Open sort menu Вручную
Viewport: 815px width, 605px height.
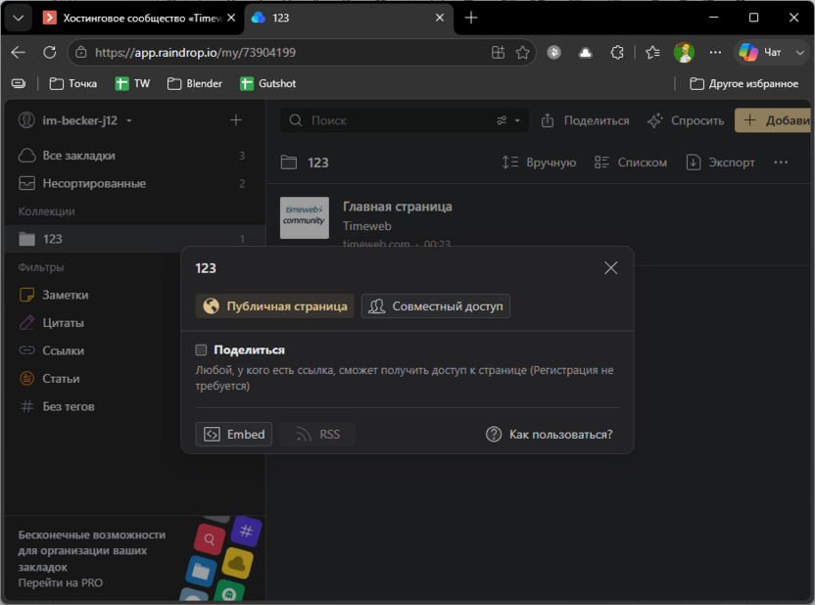coord(539,163)
